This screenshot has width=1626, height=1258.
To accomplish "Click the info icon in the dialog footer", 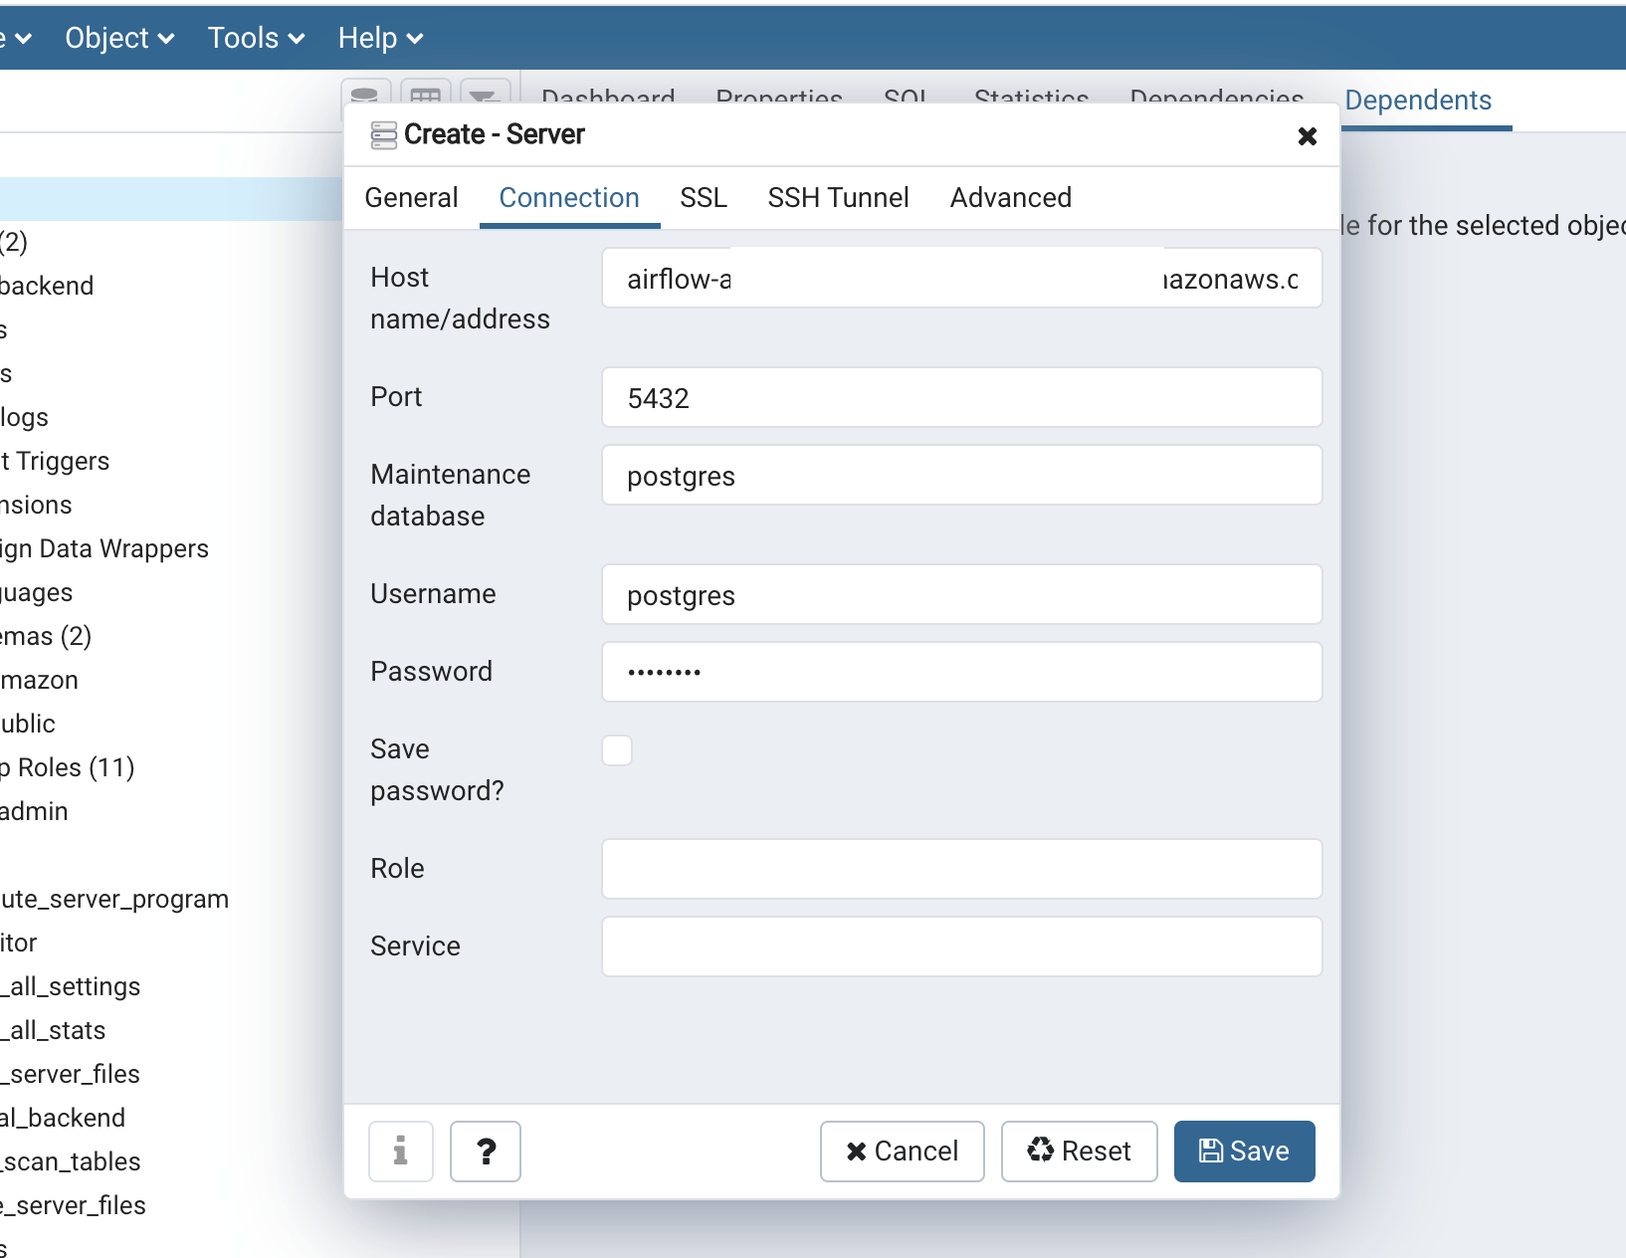I will [x=401, y=1152].
